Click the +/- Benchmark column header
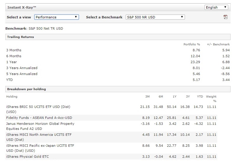Viewport: 238px width, 161px height. (x=218, y=44)
